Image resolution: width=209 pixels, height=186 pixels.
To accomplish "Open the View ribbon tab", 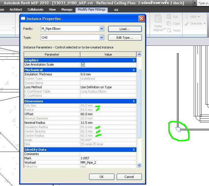I will click(x=52, y=9).
